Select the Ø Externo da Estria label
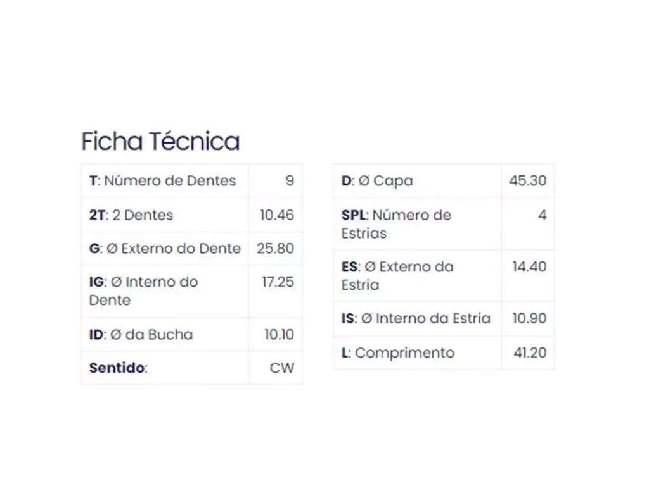 tap(397, 276)
